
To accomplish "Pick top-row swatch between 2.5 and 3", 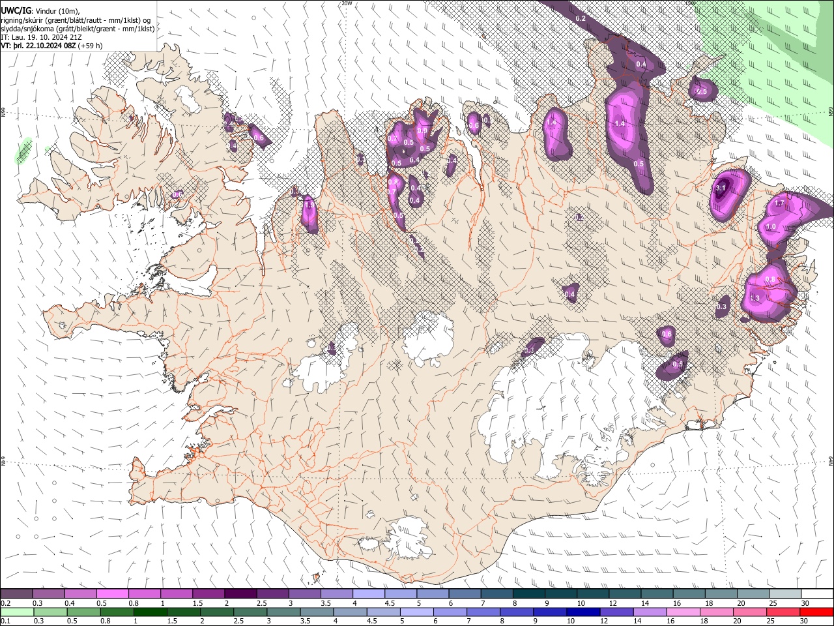I will [x=272, y=594].
